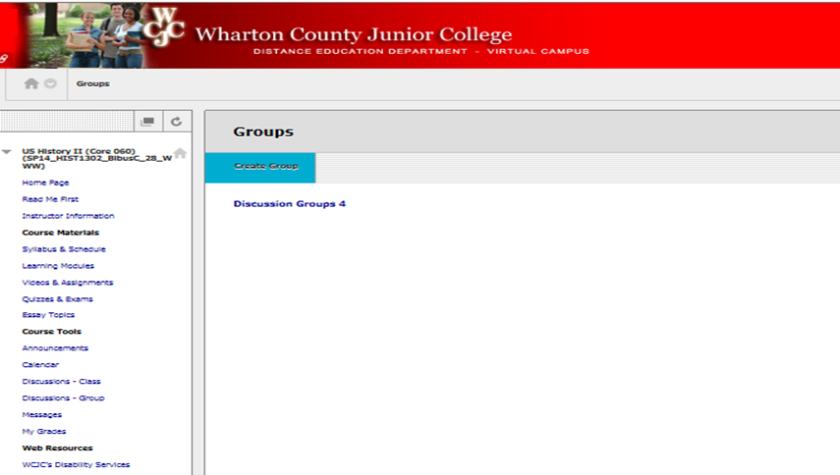This screenshot has width=840, height=475.
Task: Click the student photo thumbnail in banner
Action: click(85, 35)
